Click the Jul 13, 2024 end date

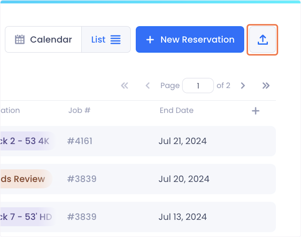pyautogui.click(x=183, y=217)
